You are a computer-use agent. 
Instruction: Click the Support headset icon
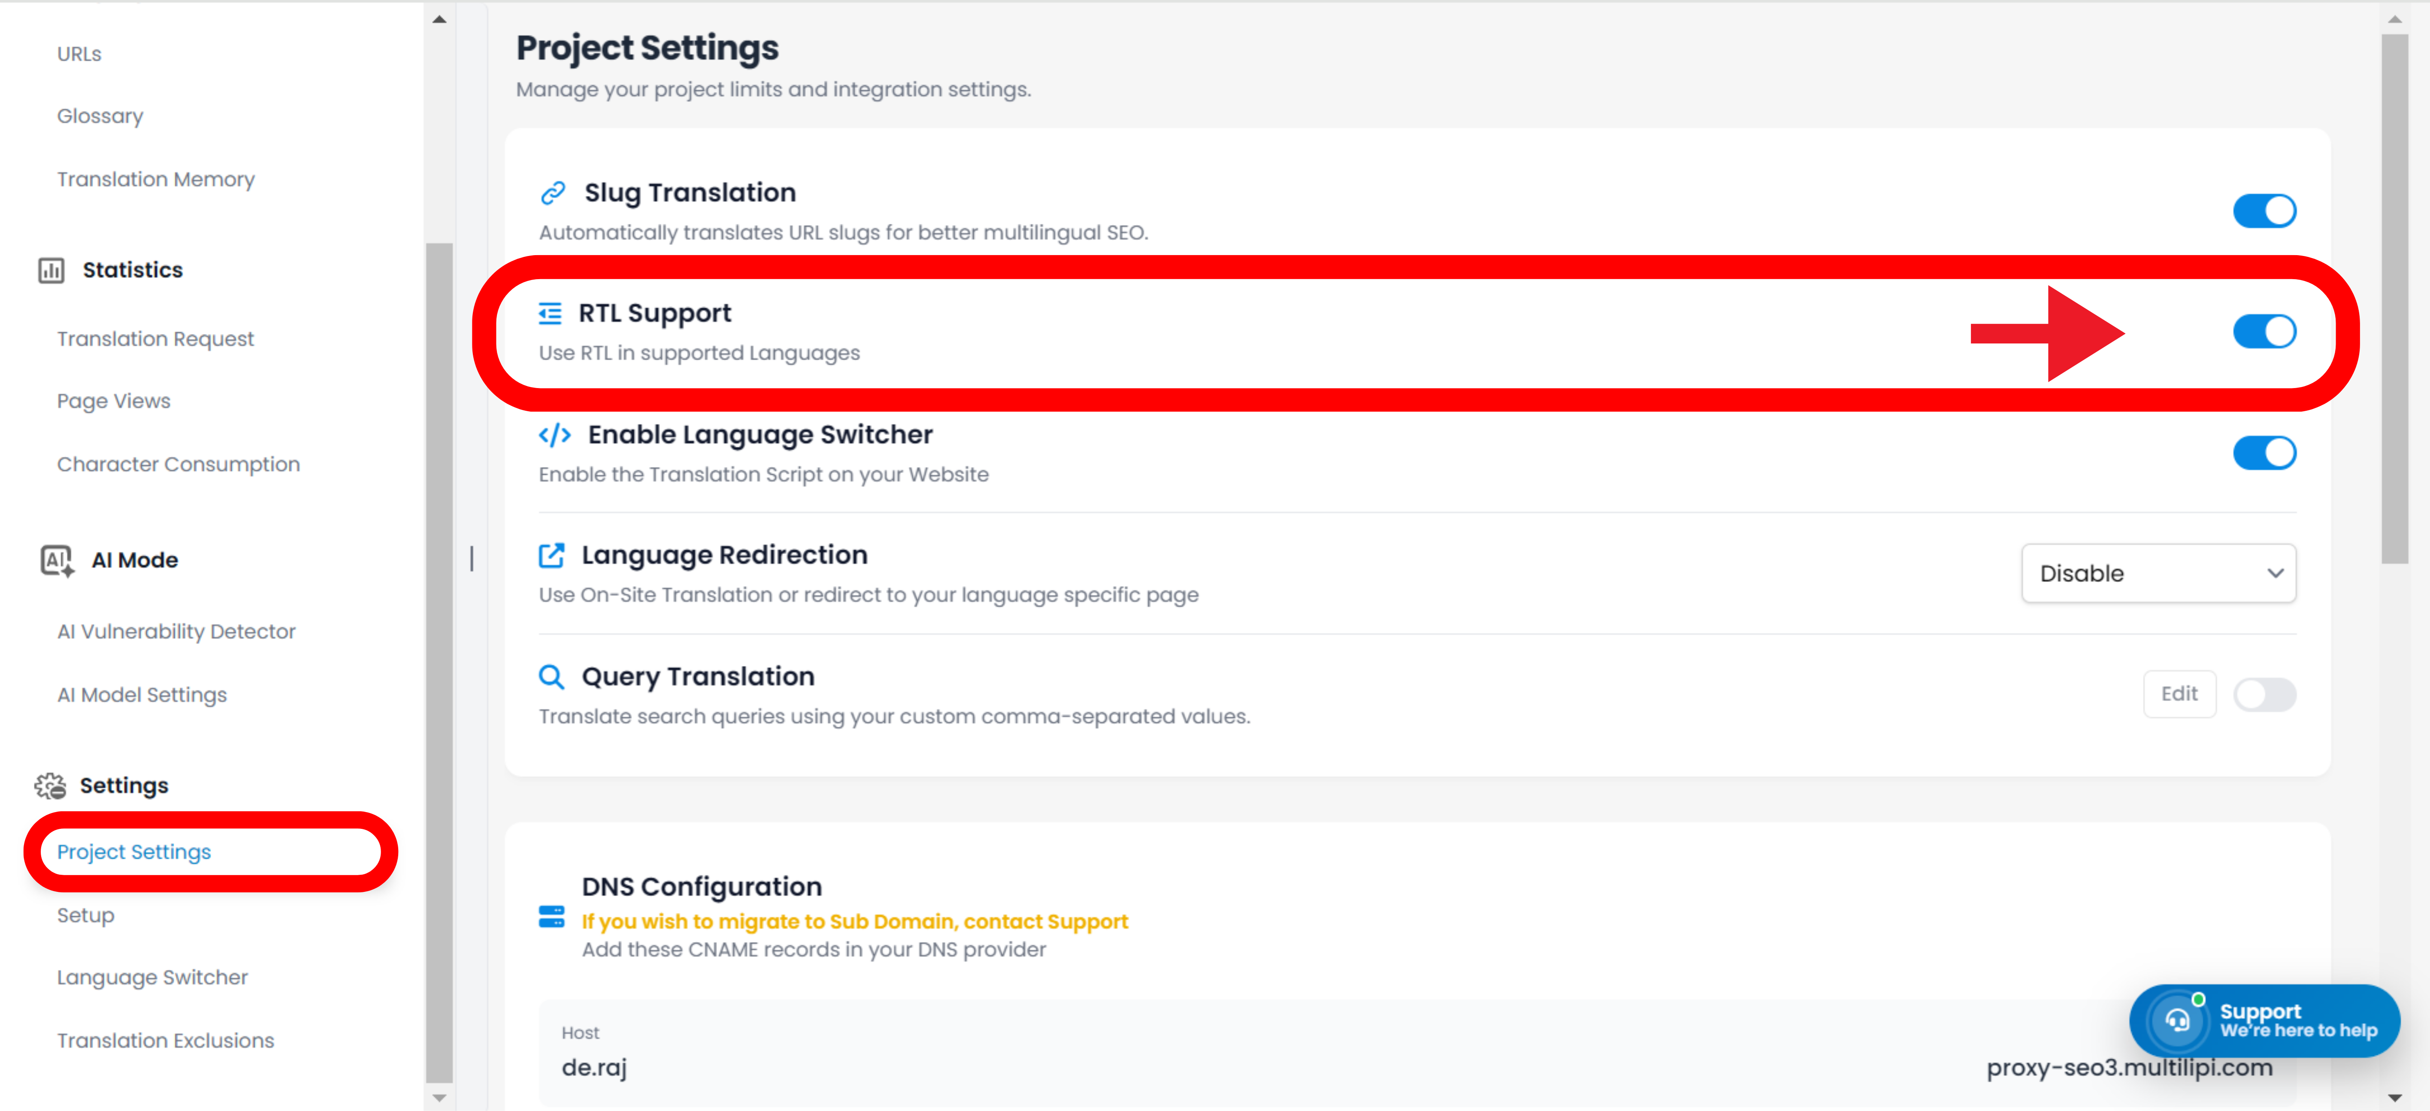2177,1021
